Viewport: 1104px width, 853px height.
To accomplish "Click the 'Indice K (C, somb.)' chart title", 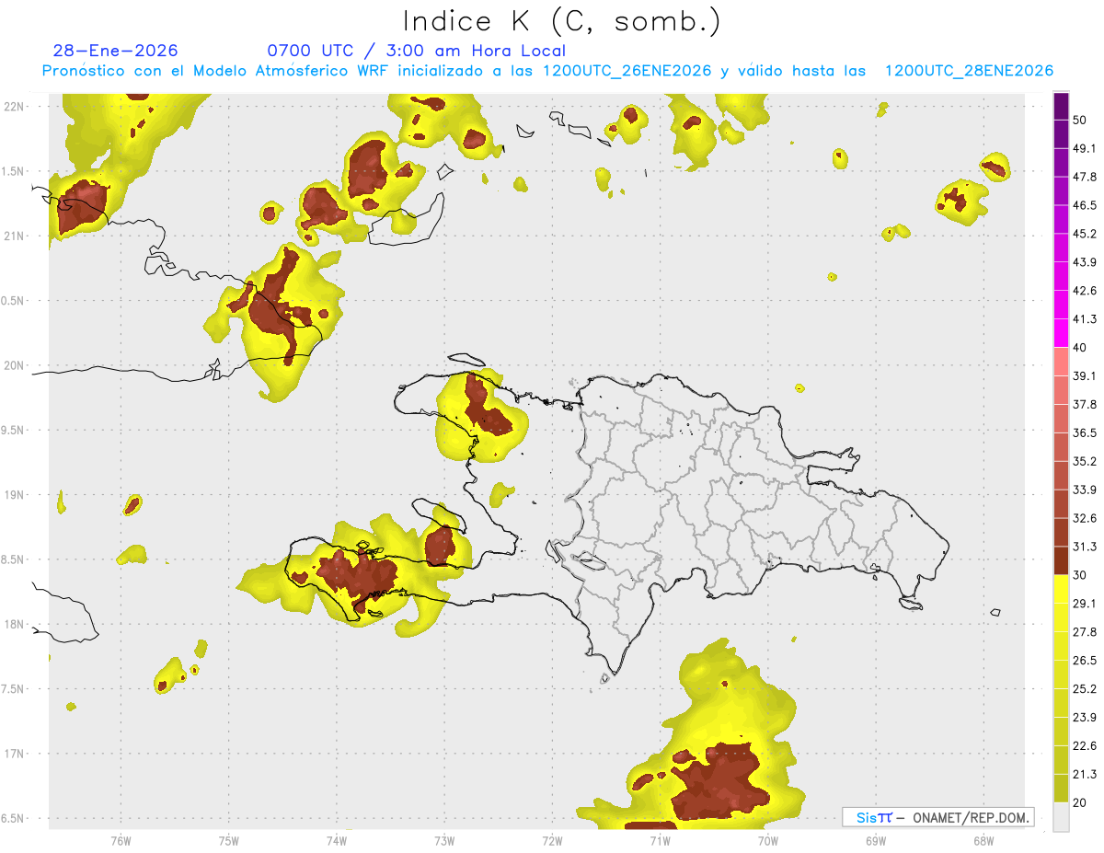I will point(561,21).
